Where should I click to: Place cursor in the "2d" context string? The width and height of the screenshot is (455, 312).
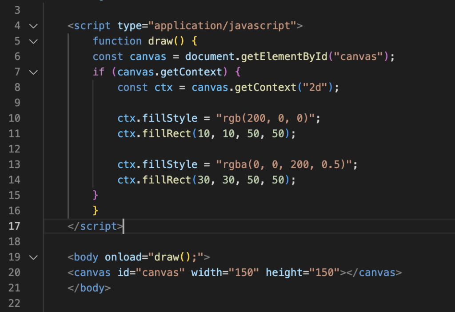click(x=317, y=88)
